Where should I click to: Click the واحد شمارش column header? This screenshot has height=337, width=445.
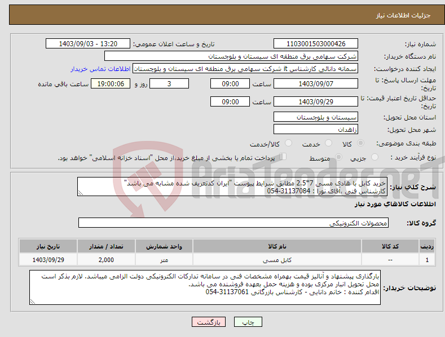click(x=164, y=246)
